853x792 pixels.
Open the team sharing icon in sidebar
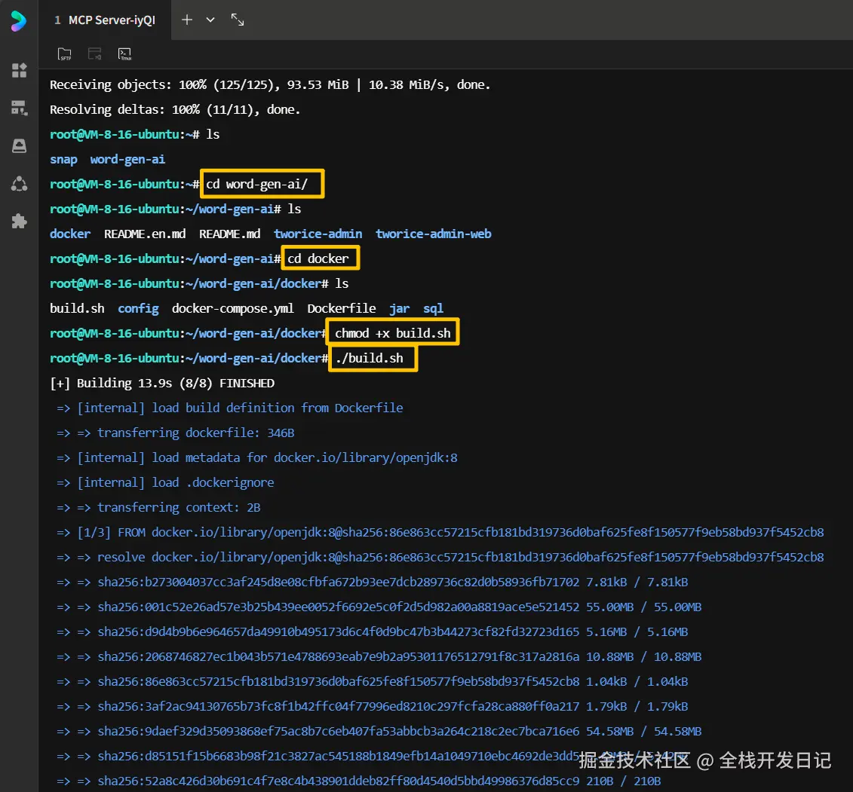tap(19, 184)
